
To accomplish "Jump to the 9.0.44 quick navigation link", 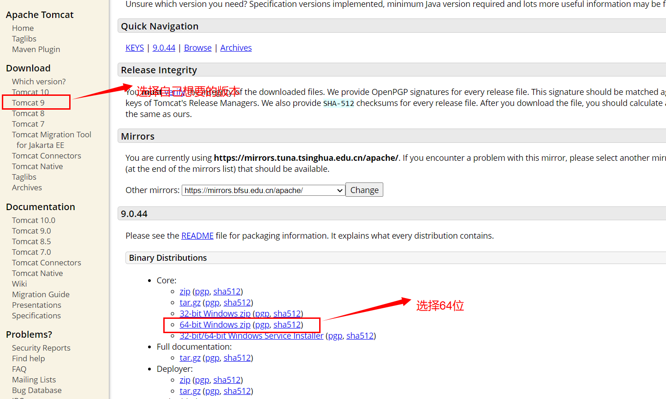I will click(x=164, y=48).
